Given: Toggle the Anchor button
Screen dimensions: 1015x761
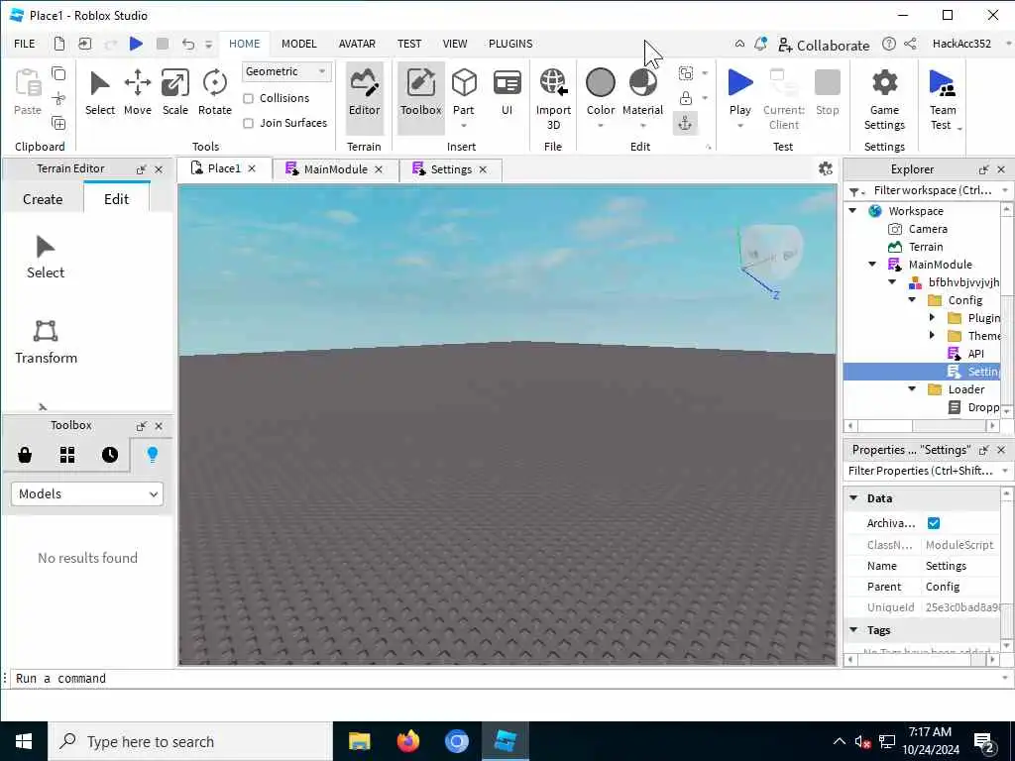Looking at the screenshot, I should click(685, 123).
